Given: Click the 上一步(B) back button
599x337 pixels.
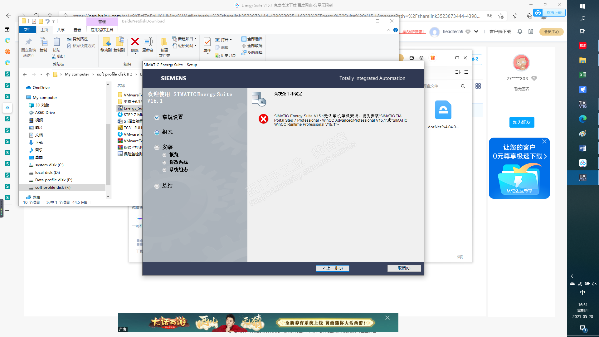Looking at the screenshot, I should [332, 268].
